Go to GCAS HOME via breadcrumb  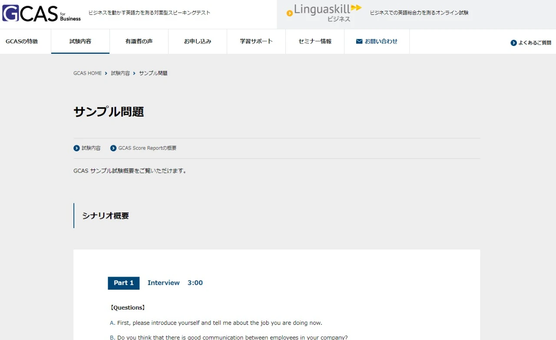pyautogui.click(x=87, y=73)
